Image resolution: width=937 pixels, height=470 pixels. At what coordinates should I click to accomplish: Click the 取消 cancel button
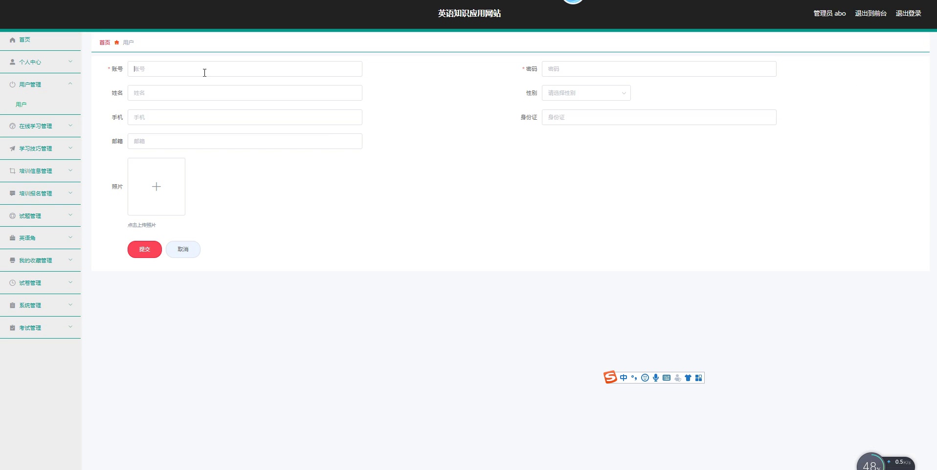(183, 249)
